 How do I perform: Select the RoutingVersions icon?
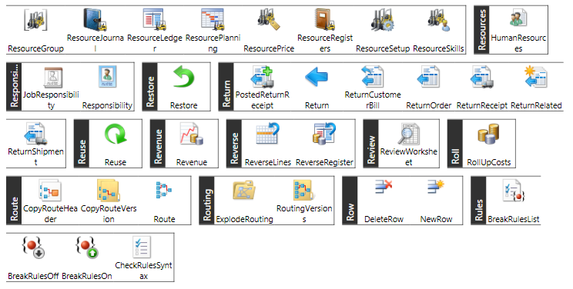(x=304, y=190)
